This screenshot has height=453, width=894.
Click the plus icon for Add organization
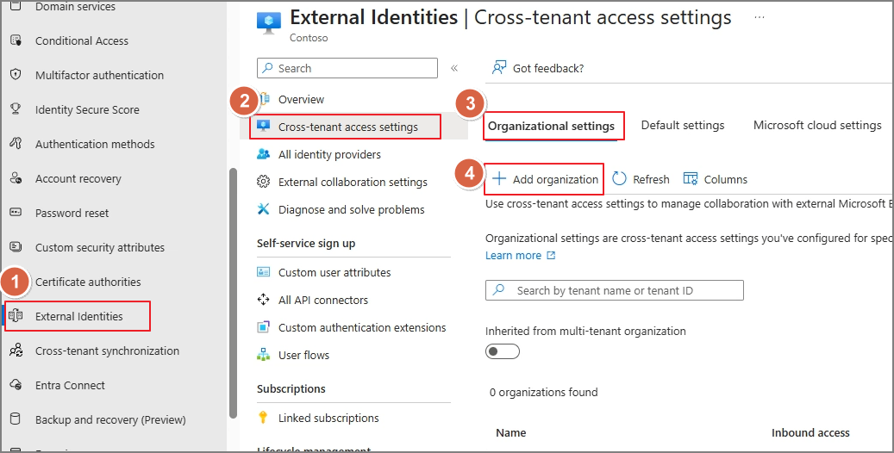pyautogui.click(x=499, y=179)
